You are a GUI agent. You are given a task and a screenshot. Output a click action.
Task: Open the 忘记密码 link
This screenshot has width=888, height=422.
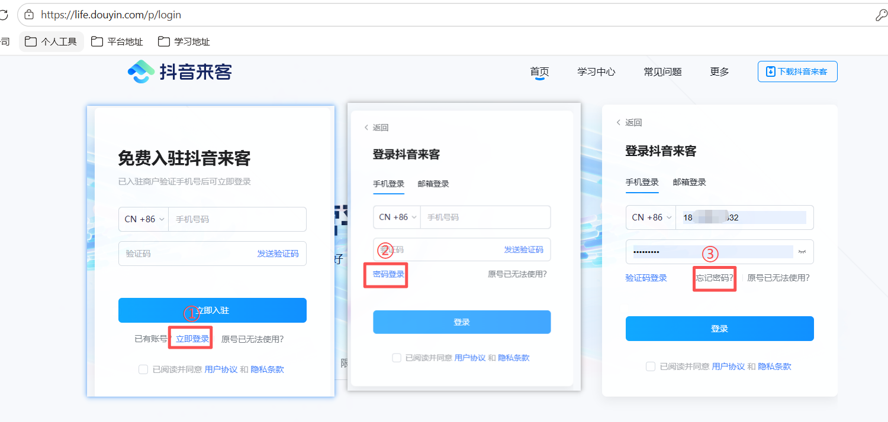point(714,277)
